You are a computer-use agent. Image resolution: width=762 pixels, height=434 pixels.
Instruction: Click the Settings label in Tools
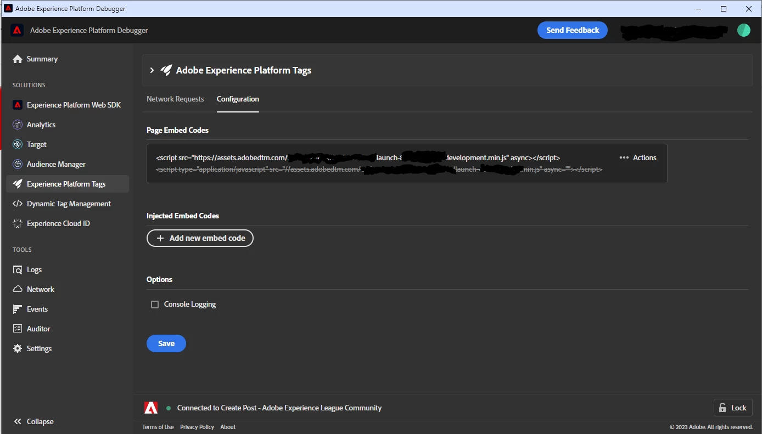point(39,348)
